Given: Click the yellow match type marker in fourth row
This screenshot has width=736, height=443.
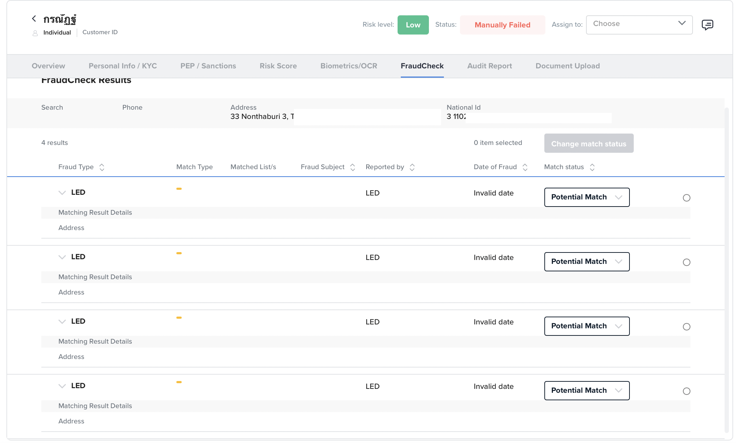Looking at the screenshot, I should pyautogui.click(x=179, y=382).
